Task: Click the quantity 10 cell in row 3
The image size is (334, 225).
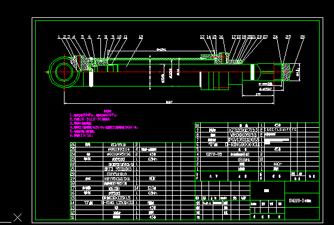Action: 261,159
